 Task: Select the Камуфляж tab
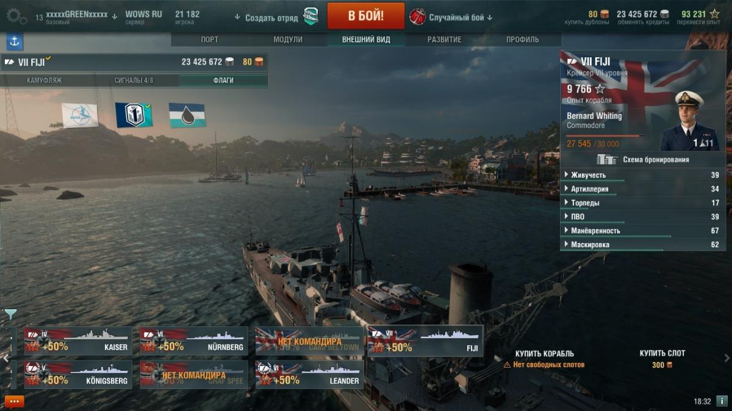tap(45, 80)
